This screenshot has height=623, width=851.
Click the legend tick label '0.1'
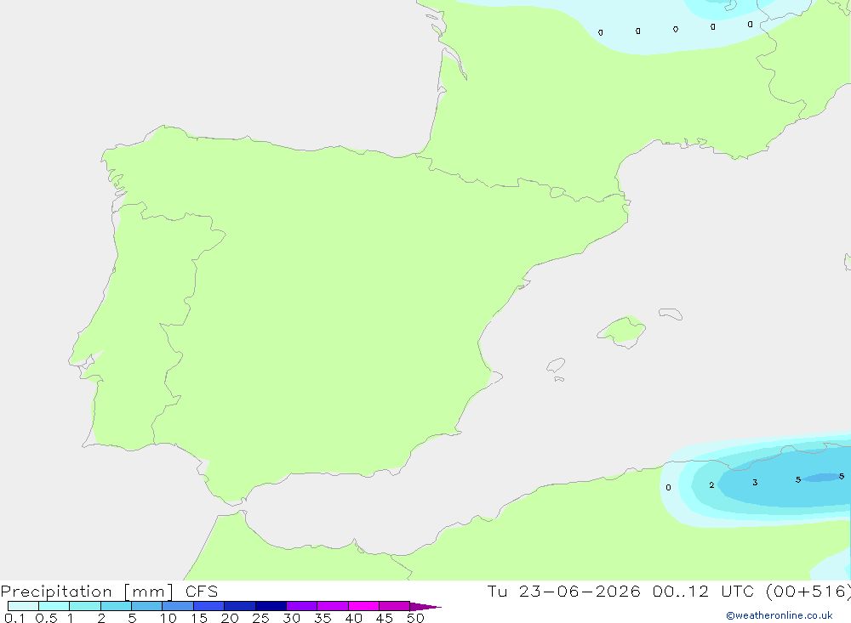click(x=14, y=618)
